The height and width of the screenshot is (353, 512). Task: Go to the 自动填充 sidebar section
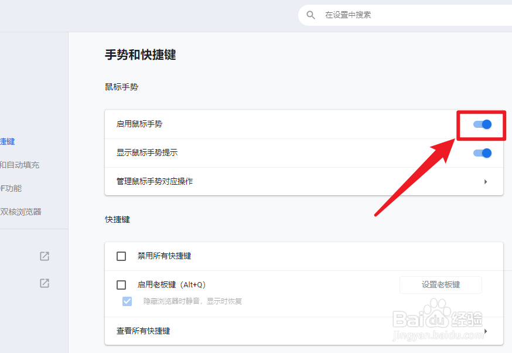(x=20, y=165)
